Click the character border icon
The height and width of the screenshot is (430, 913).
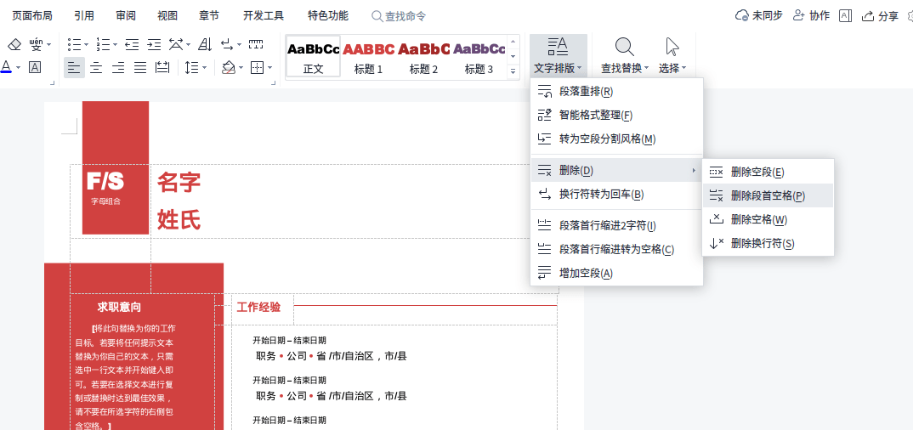click(x=35, y=68)
